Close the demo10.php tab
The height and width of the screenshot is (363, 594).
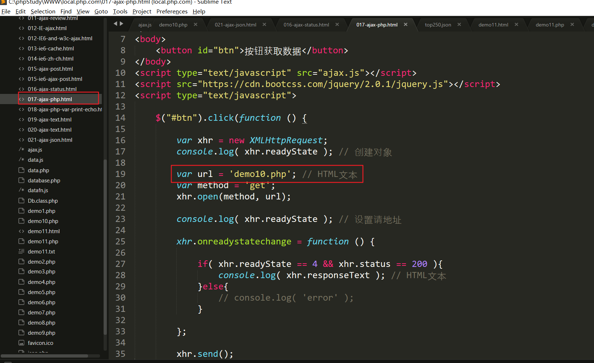(x=196, y=25)
